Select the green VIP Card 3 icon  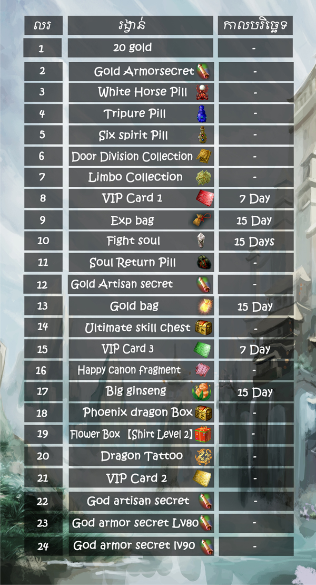click(x=202, y=350)
